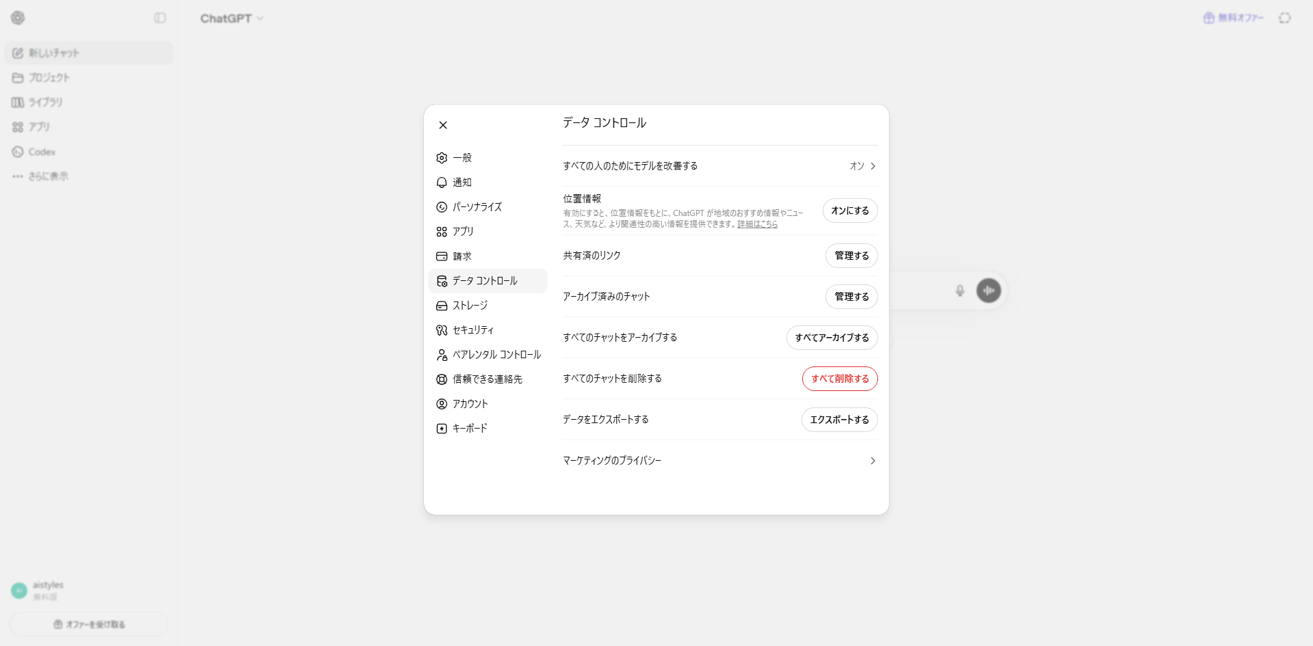Open プロジェクト in the sidebar
Screen dimensions: 1313x646
click(x=89, y=78)
